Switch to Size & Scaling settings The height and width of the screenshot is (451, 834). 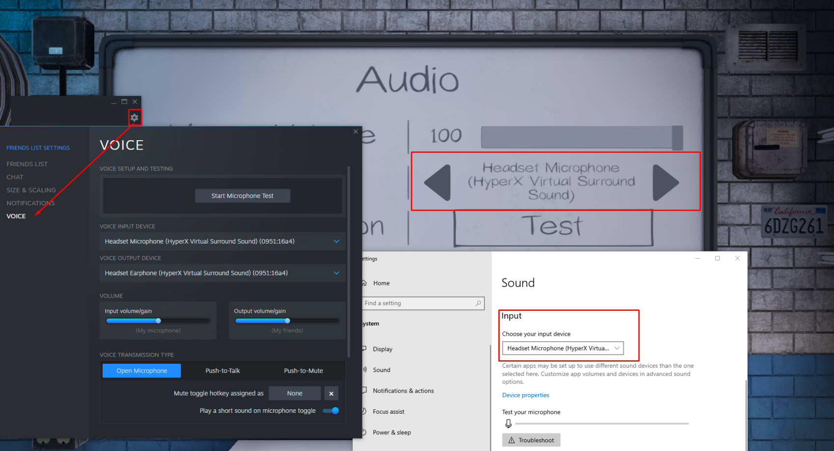[31, 190]
